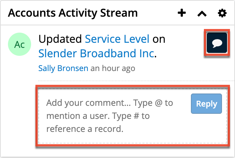Click the empty space in dashlet header

click(x=157, y=13)
